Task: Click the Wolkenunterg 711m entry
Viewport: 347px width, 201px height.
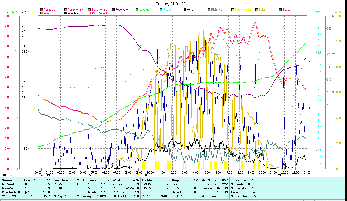Action: [x=244, y=180]
